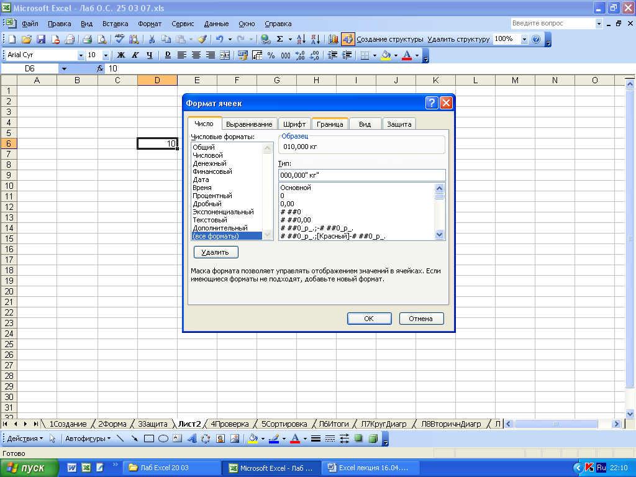Image resolution: width=636 pixels, height=477 pixels.
Task: Switch to the Граница tab
Action: pos(330,124)
